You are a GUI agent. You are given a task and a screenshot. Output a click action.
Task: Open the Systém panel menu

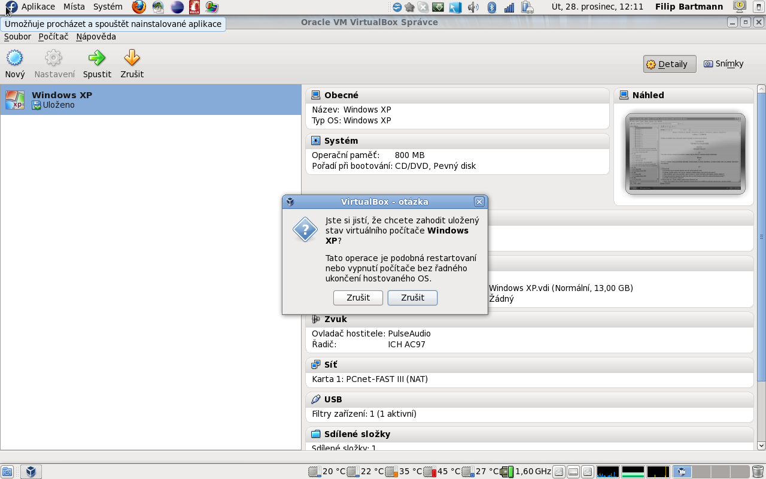pyautogui.click(x=108, y=7)
